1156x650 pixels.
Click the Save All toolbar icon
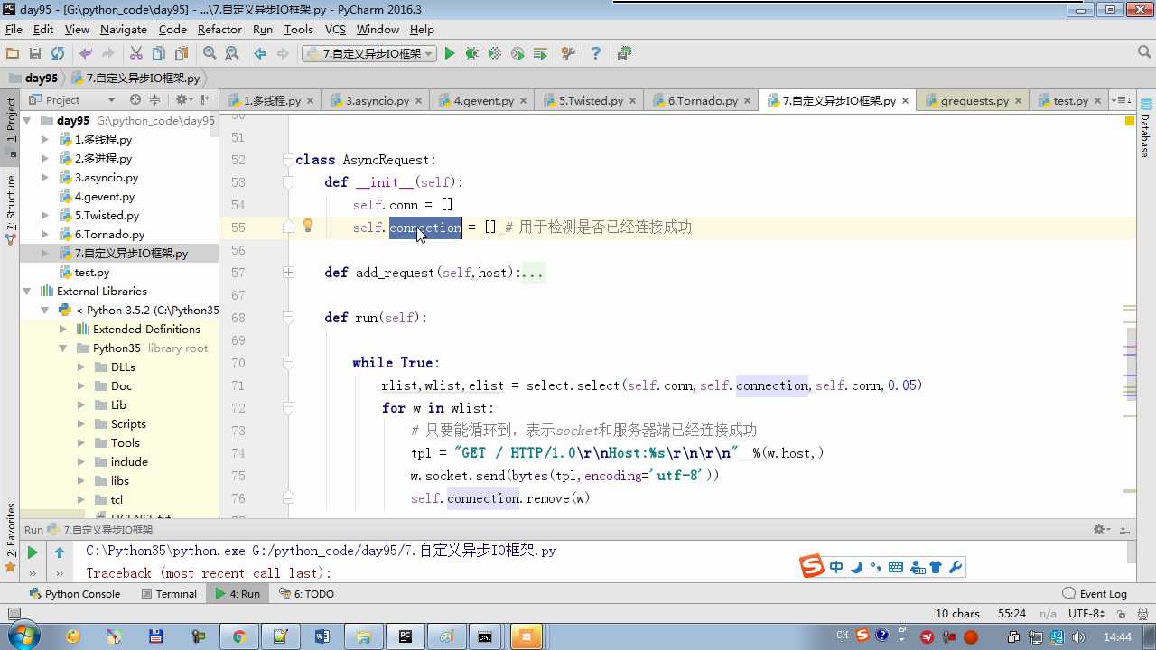click(x=35, y=54)
